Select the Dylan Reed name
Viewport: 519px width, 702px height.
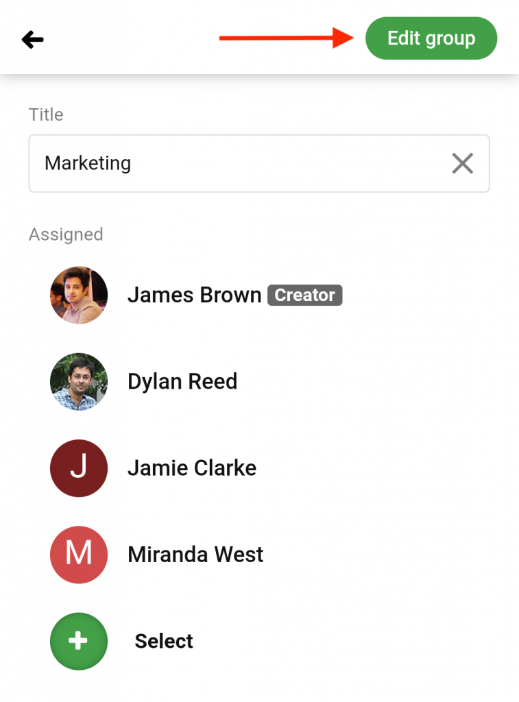[x=182, y=381]
